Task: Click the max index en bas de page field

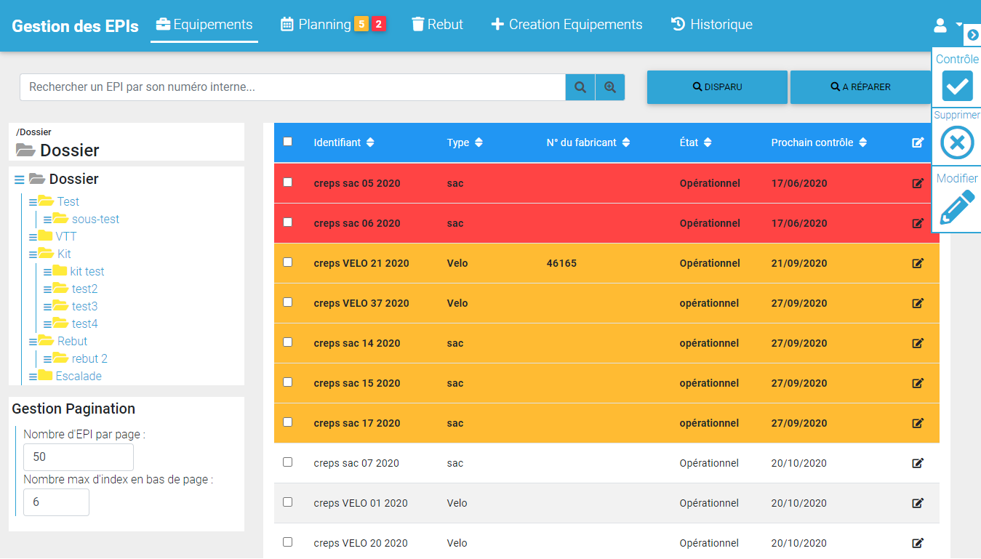Action: (x=56, y=502)
